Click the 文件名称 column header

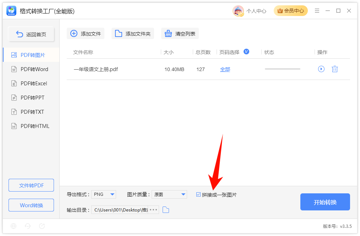tap(83, 52)
